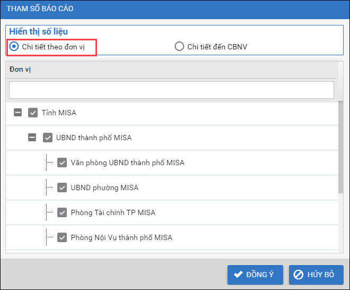350x290 pixels.
Task: Highlight the 'UBND phường MISA' row label
Action: click(104, 187)
